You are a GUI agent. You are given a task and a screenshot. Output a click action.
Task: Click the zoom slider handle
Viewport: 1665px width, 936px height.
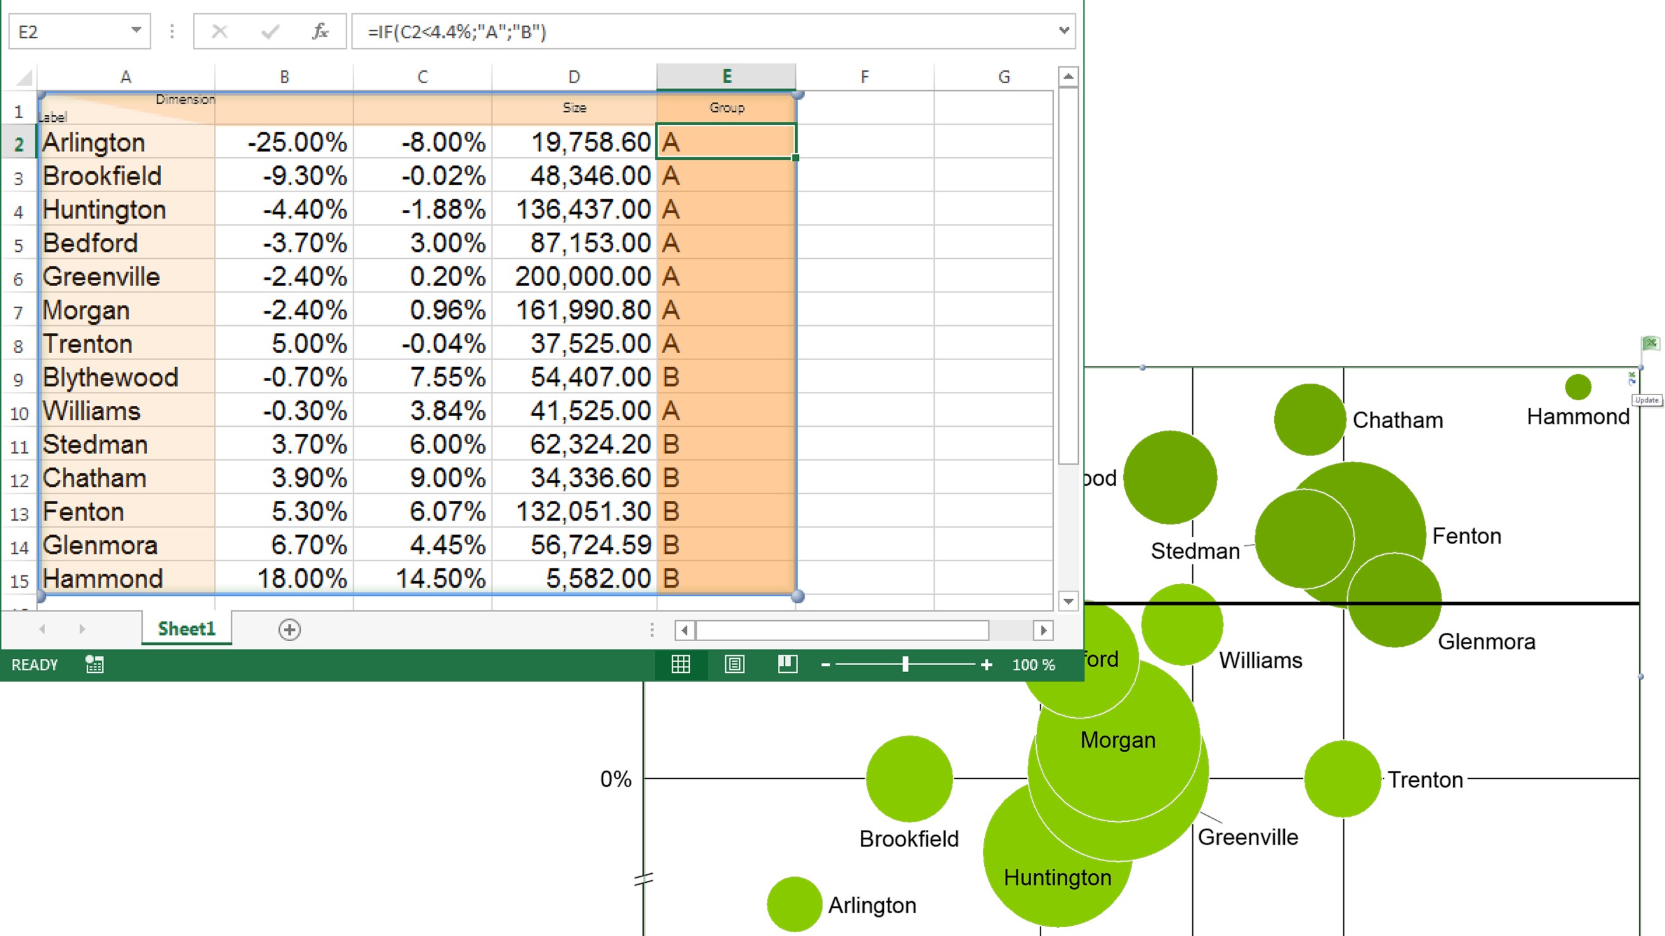pos(905,664)
